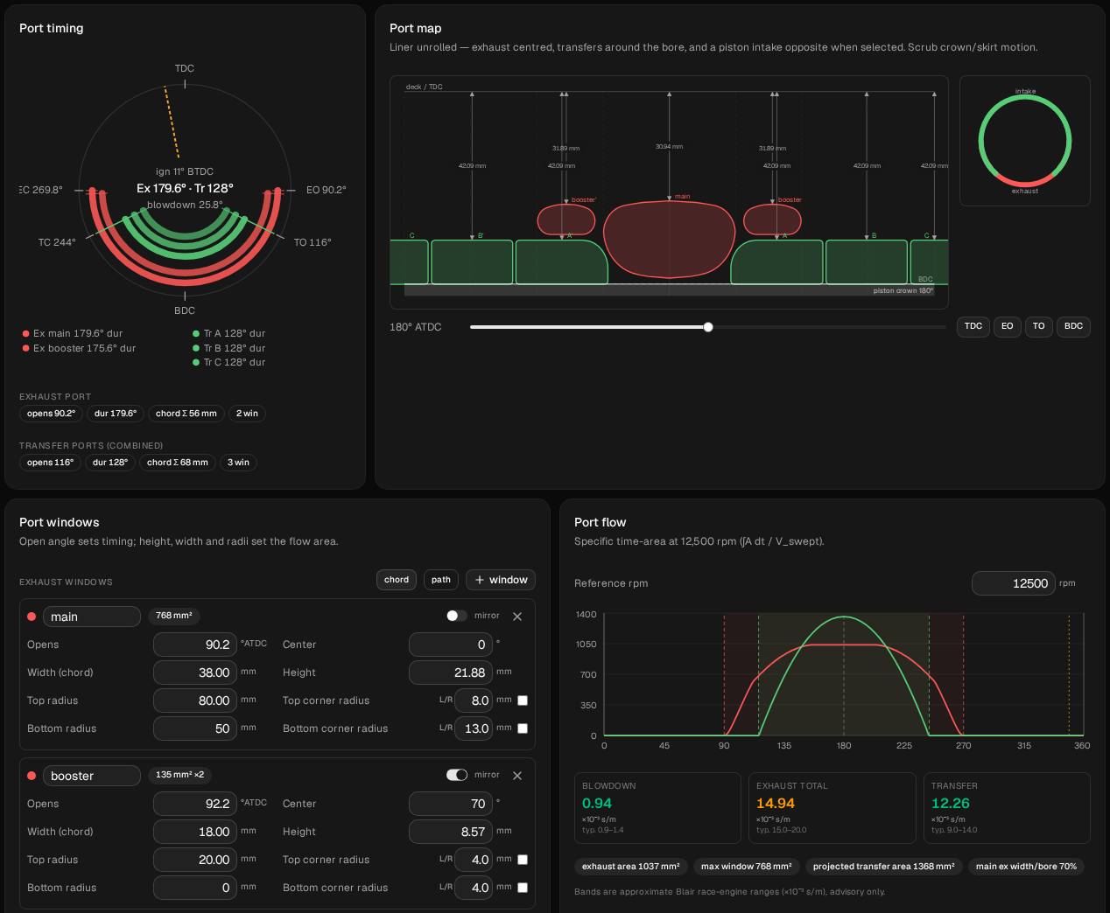Image resolution: width=1110 pixels, height=913 pixels.
Task: Click main bottom corner radius field 13.0
Action: pyautogui.click(x=474, y=728)
